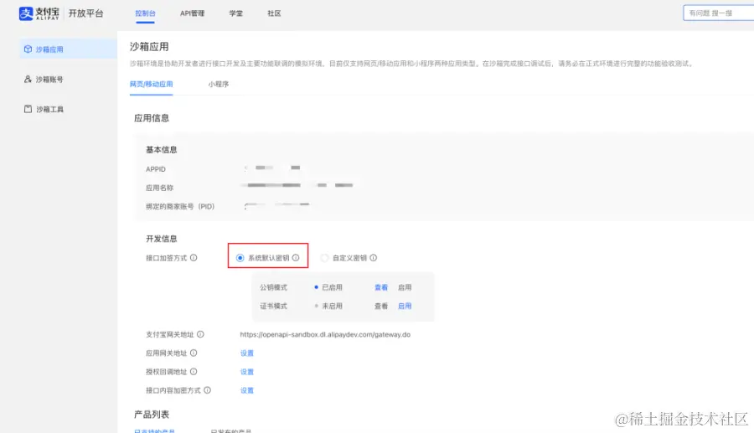Click the 产品列表 section heading

pyautogui.click(x=152, y=415)
